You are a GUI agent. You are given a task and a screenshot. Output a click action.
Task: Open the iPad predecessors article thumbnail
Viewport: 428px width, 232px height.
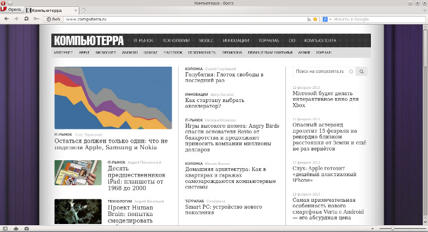tap(78, 173)
